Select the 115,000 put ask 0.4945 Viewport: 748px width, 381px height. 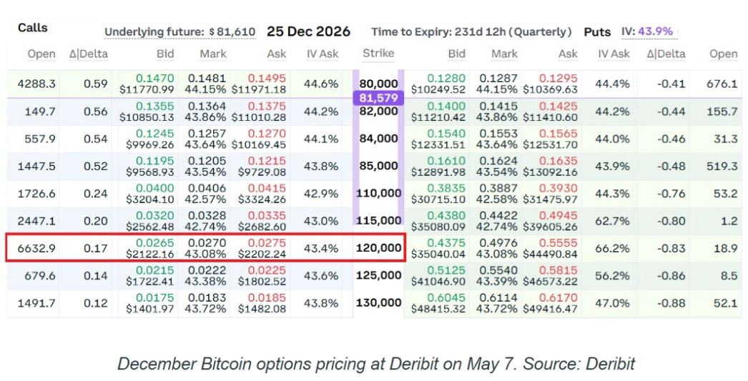click(x=558, y=216)
